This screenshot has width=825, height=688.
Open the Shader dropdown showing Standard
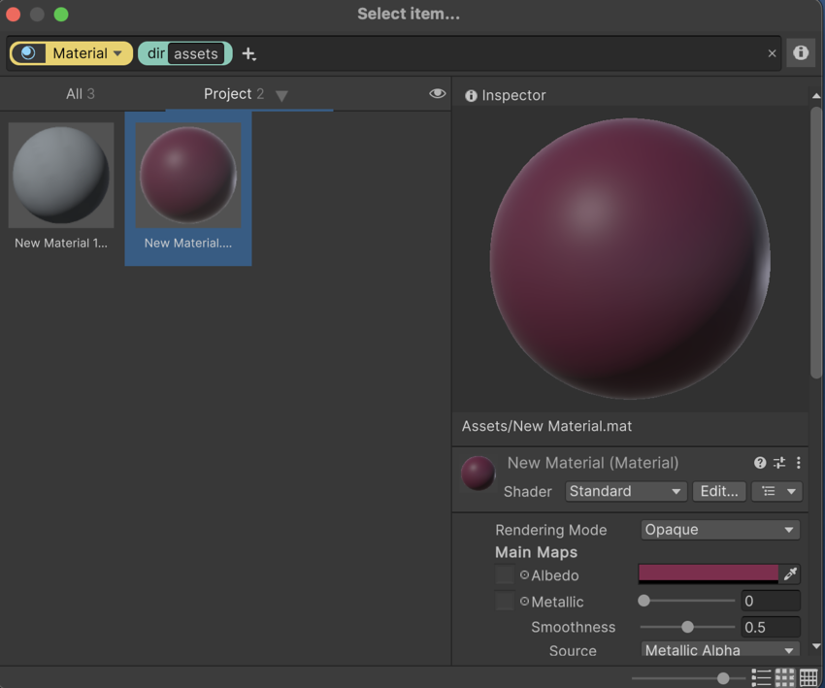click(625, 492)
